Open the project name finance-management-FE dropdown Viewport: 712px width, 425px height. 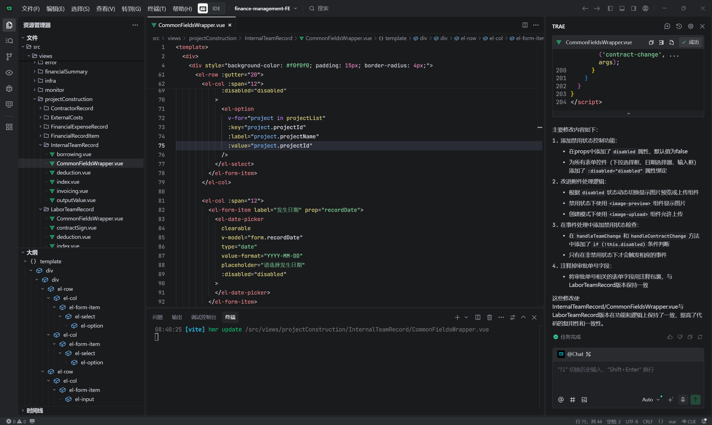266,8
